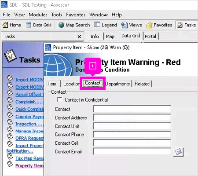198x176 pixels.
Task: Click the email envelope icon beside Contact Email
Action: point(178,152)
